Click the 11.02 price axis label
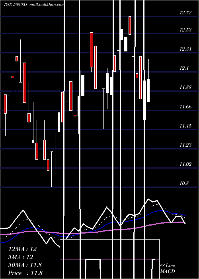The width and height of the screenshot is (199, 279). coord(185,164)
